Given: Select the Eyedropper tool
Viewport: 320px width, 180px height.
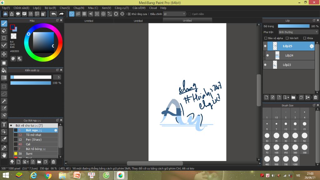Looking at the screenshot, I should [x=4, y=148].
